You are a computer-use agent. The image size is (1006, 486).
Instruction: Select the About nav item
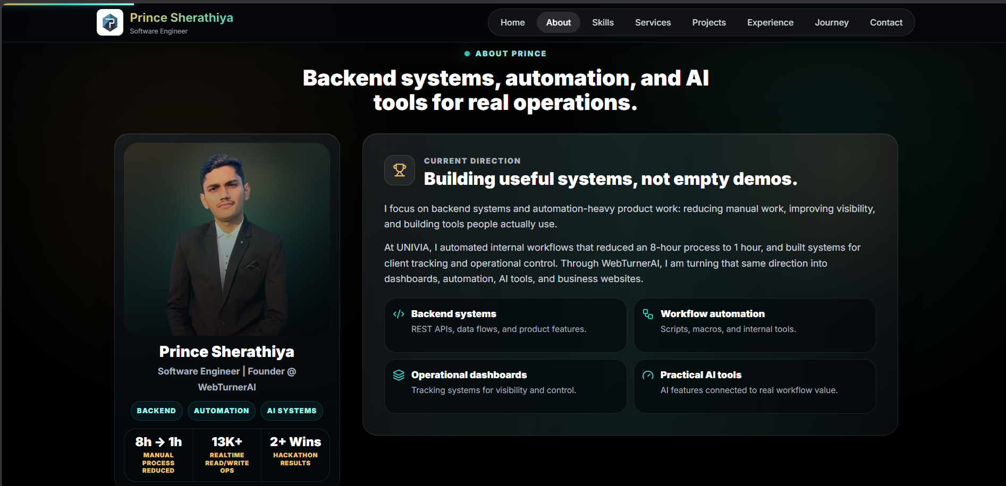pyautogui.click(x=559, y=22)
